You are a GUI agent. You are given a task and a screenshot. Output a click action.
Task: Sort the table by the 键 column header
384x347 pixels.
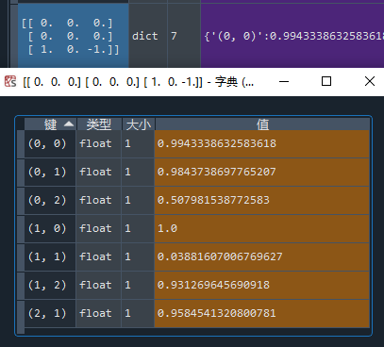point(51,124)
